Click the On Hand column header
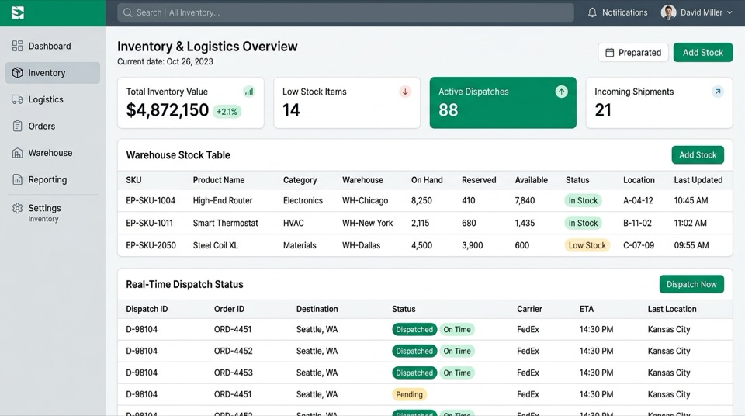 click(x=427, y=180)
